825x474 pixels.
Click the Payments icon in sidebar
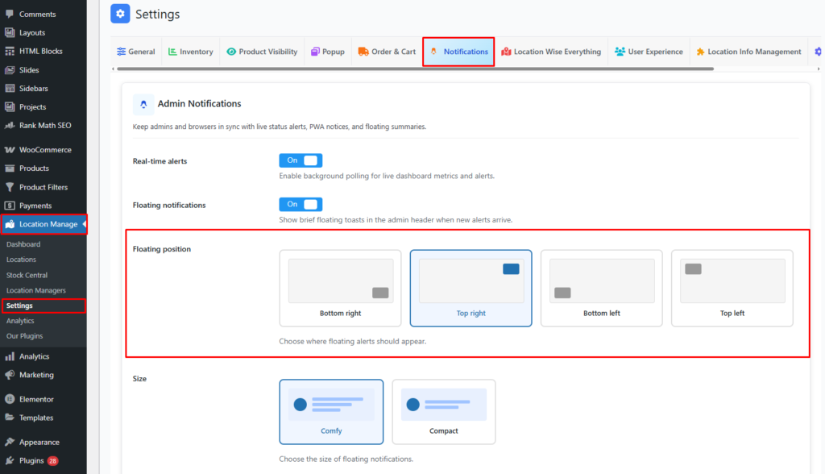click(x=10, y=206)
